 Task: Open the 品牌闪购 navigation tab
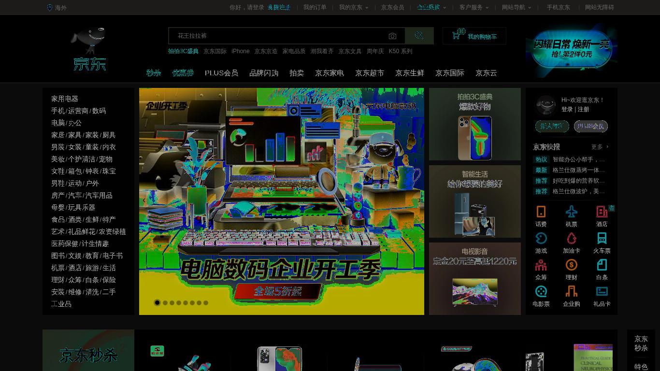264,73
